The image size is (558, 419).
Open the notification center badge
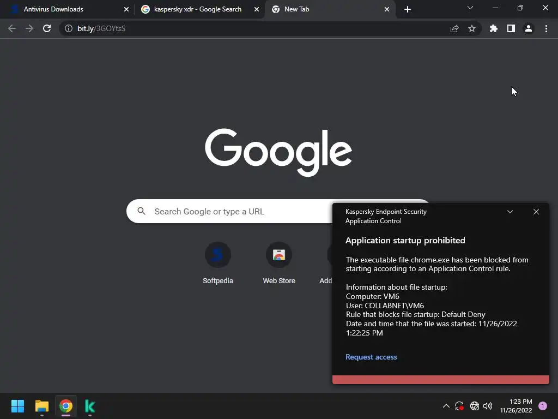pos(543,406)
